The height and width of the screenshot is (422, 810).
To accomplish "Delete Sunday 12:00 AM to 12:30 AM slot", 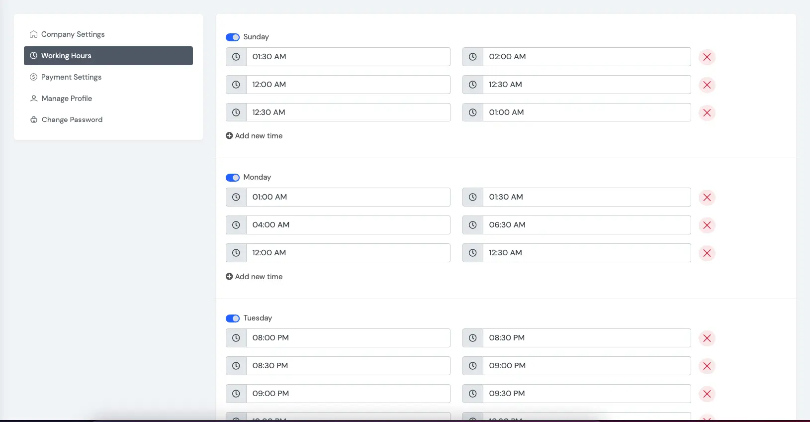I will [x=707, y=85].
